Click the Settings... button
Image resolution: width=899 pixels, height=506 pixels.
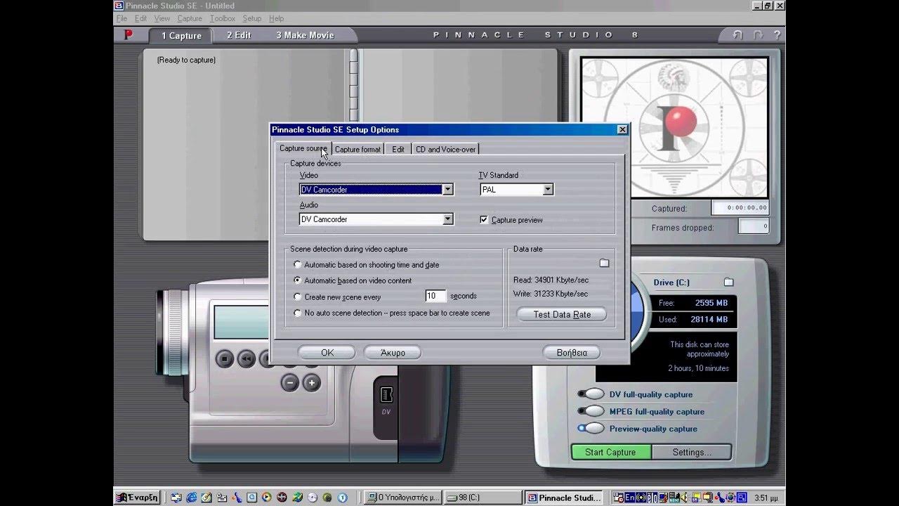pyautogui.click(x=692, y=452)
